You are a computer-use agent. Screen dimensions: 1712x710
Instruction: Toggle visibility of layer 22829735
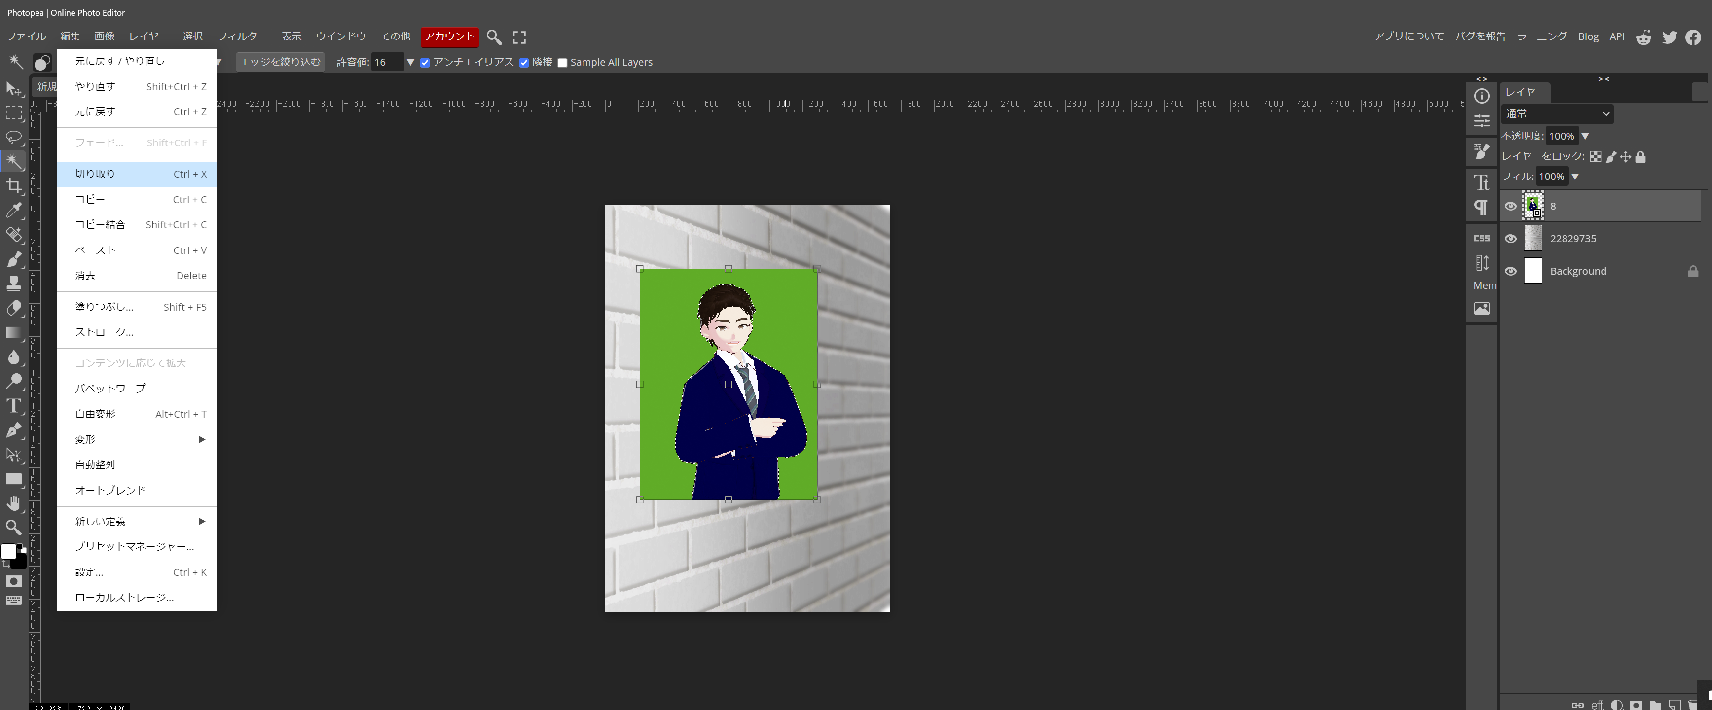[1511, 239]
